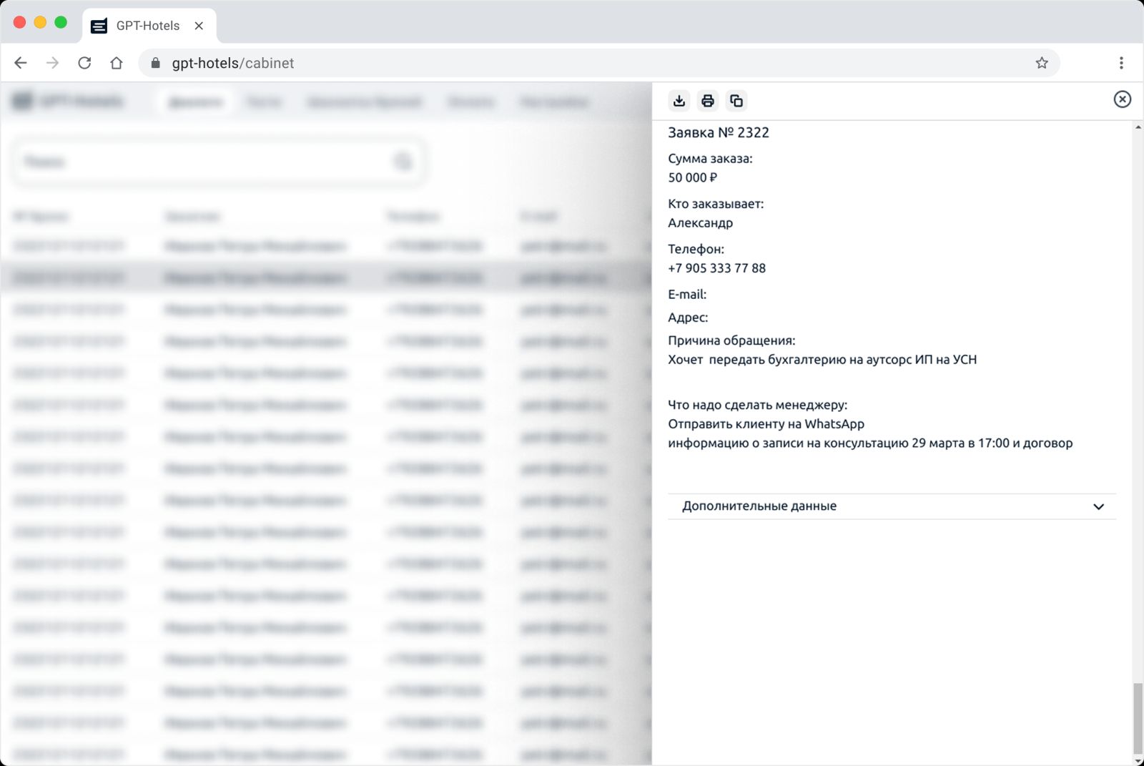The height and width of the screenshot is (766, 1144).
Task: Print the request with the printer icon
Action: pyautogui.click(x=707, y=101)
